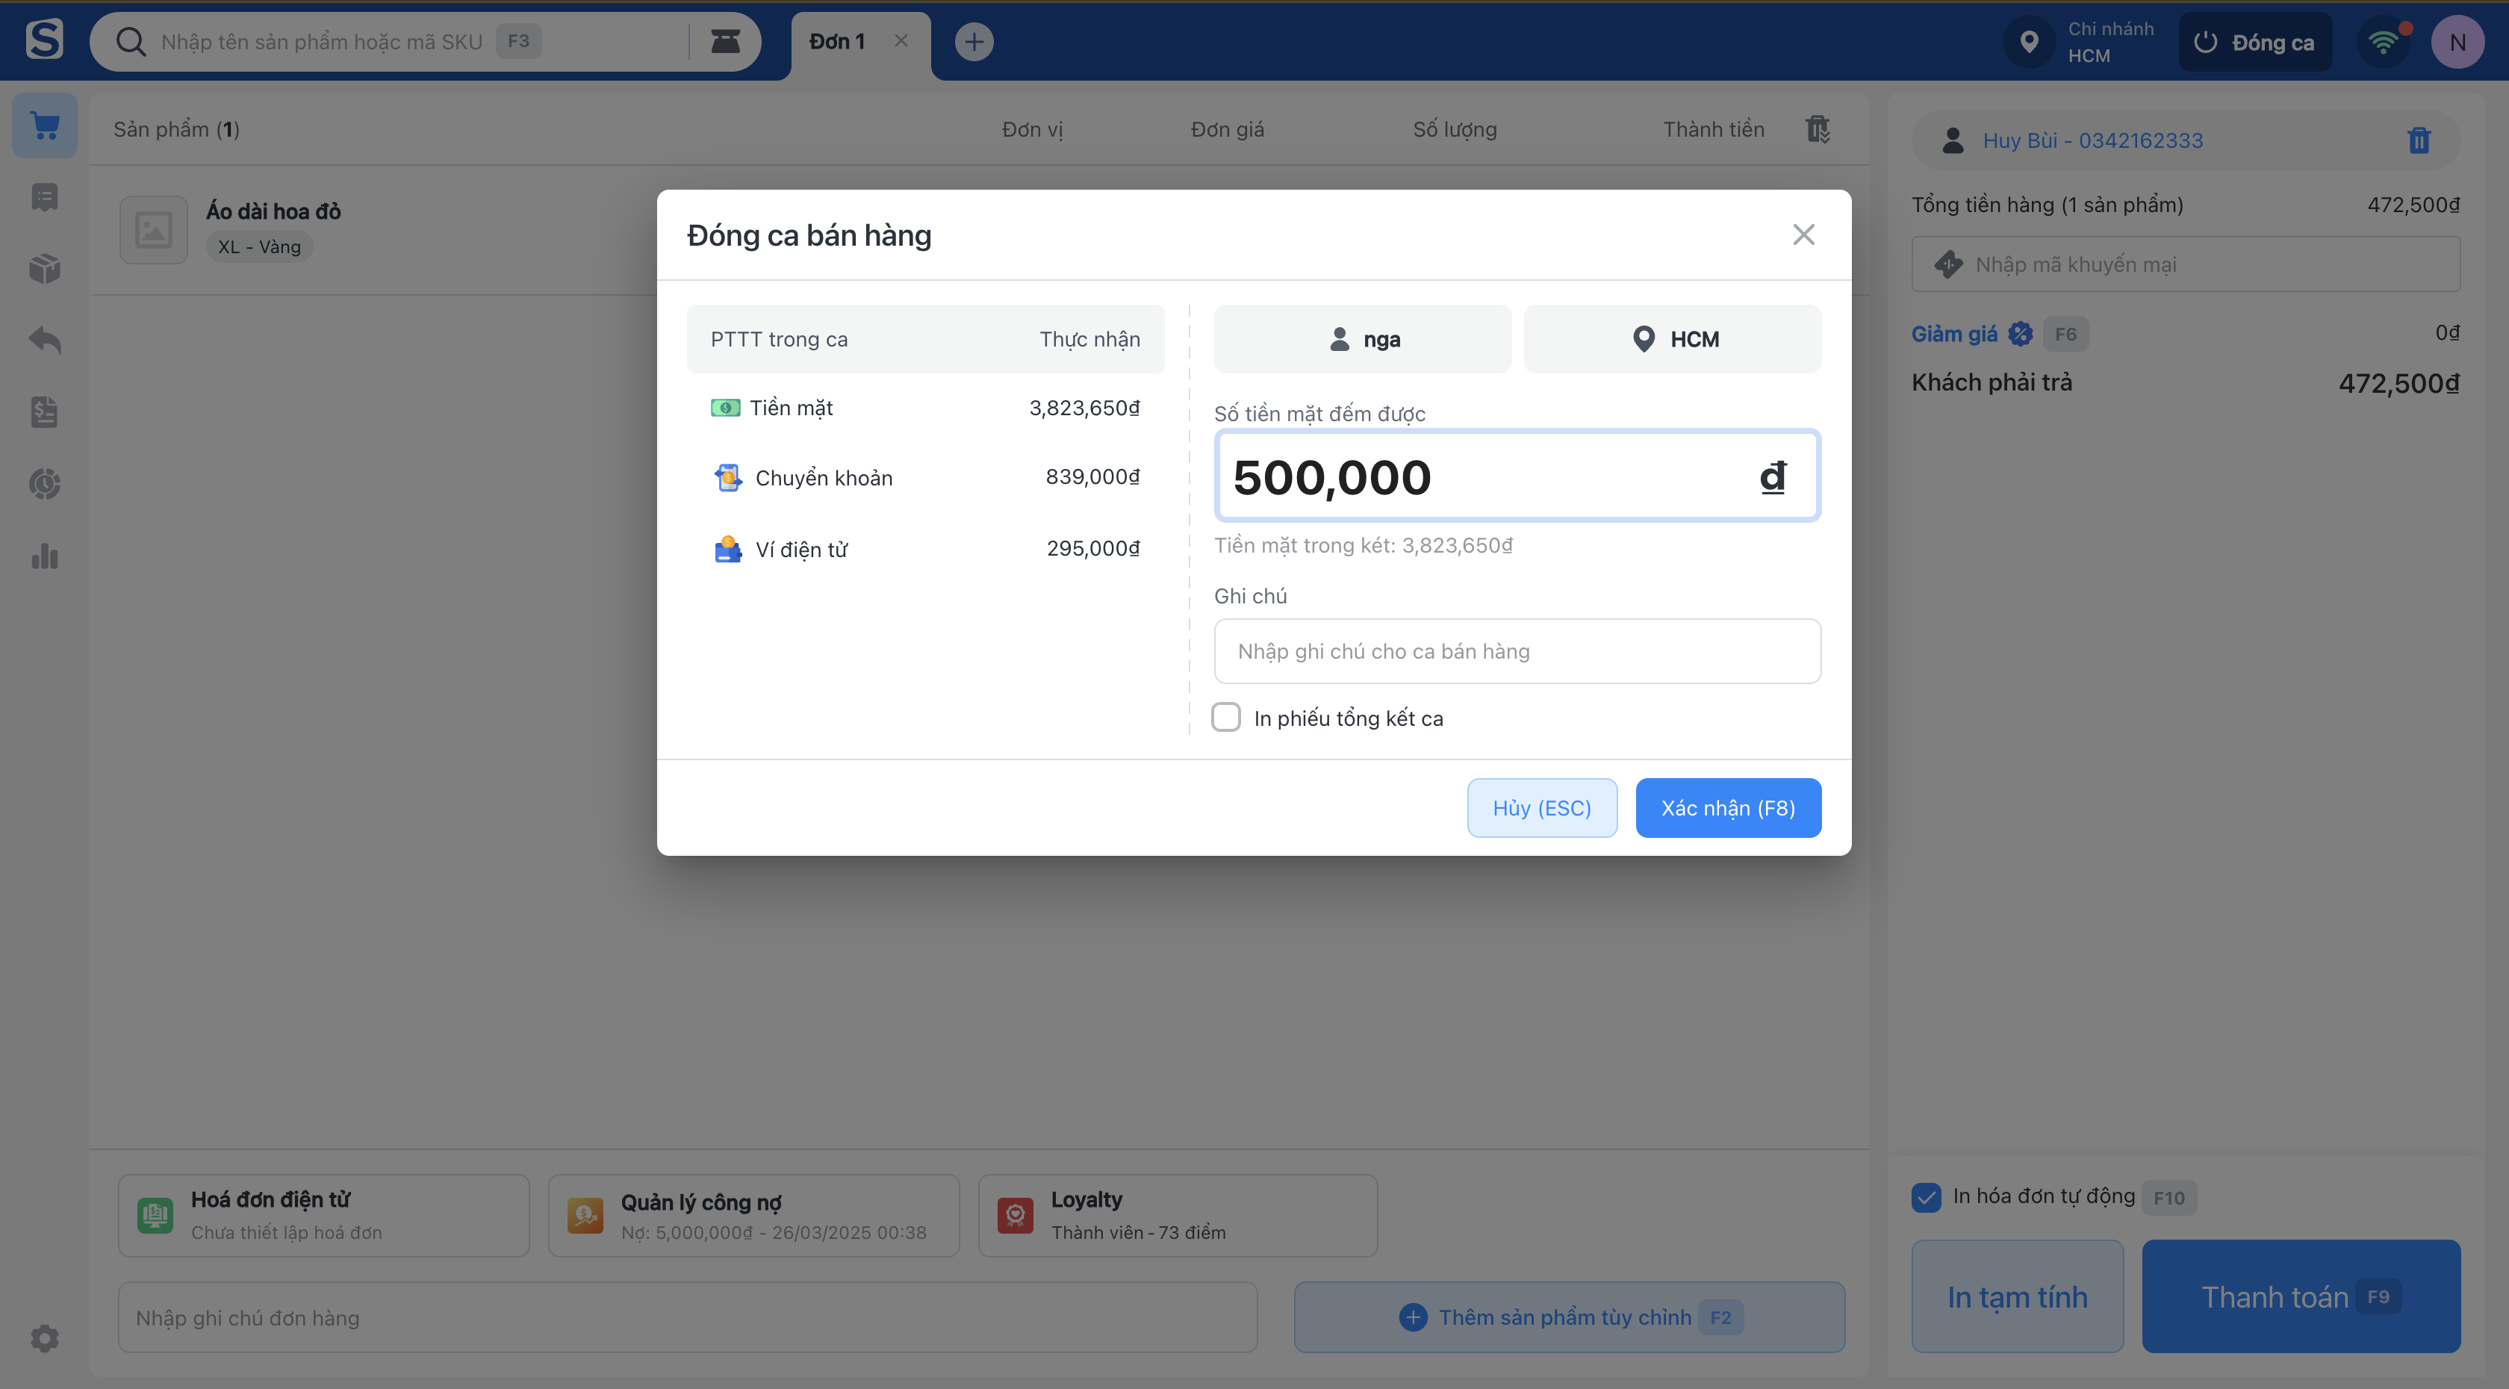Click Thêm sản phẩm tùy chỉnh button
This screenshot has width=2509, height=1389.
(x=1569, y=1318)
